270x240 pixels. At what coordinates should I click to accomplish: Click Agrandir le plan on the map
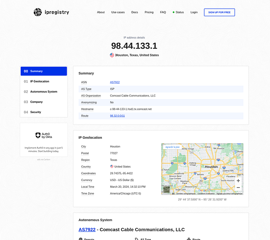172,147
